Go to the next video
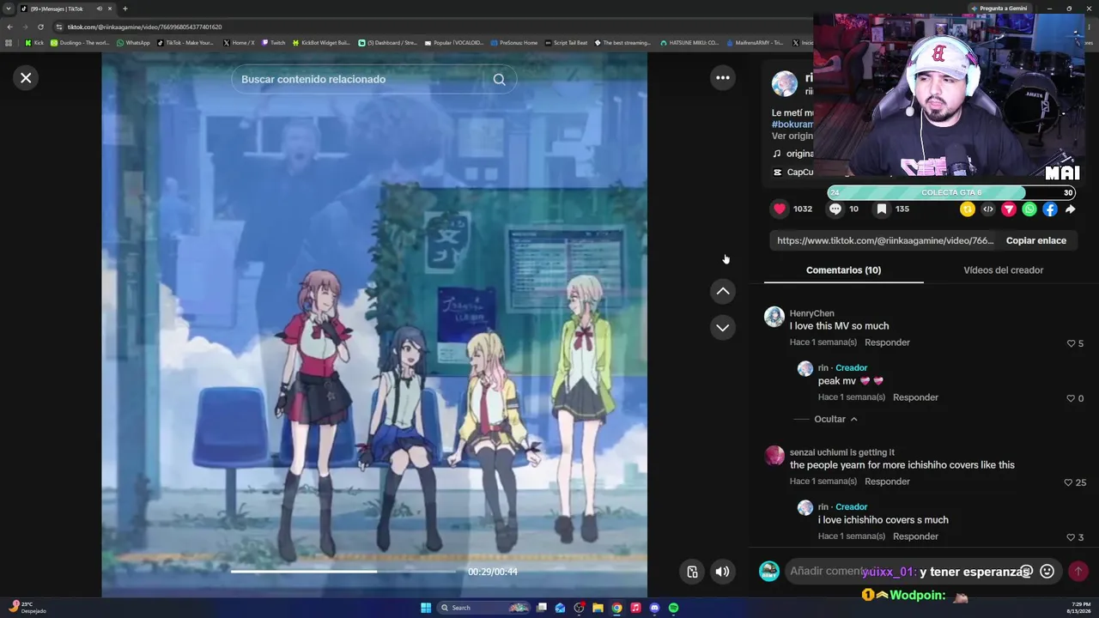Viewport: 1099px width, 618px height. coord(723,328)
